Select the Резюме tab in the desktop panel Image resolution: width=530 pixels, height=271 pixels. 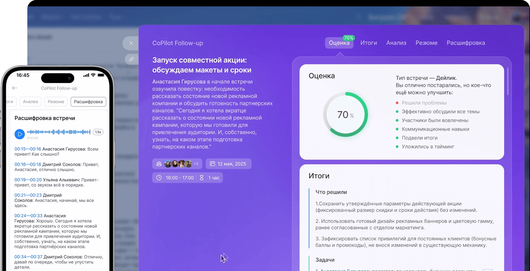pyautogui.click(x=426, y=43)
